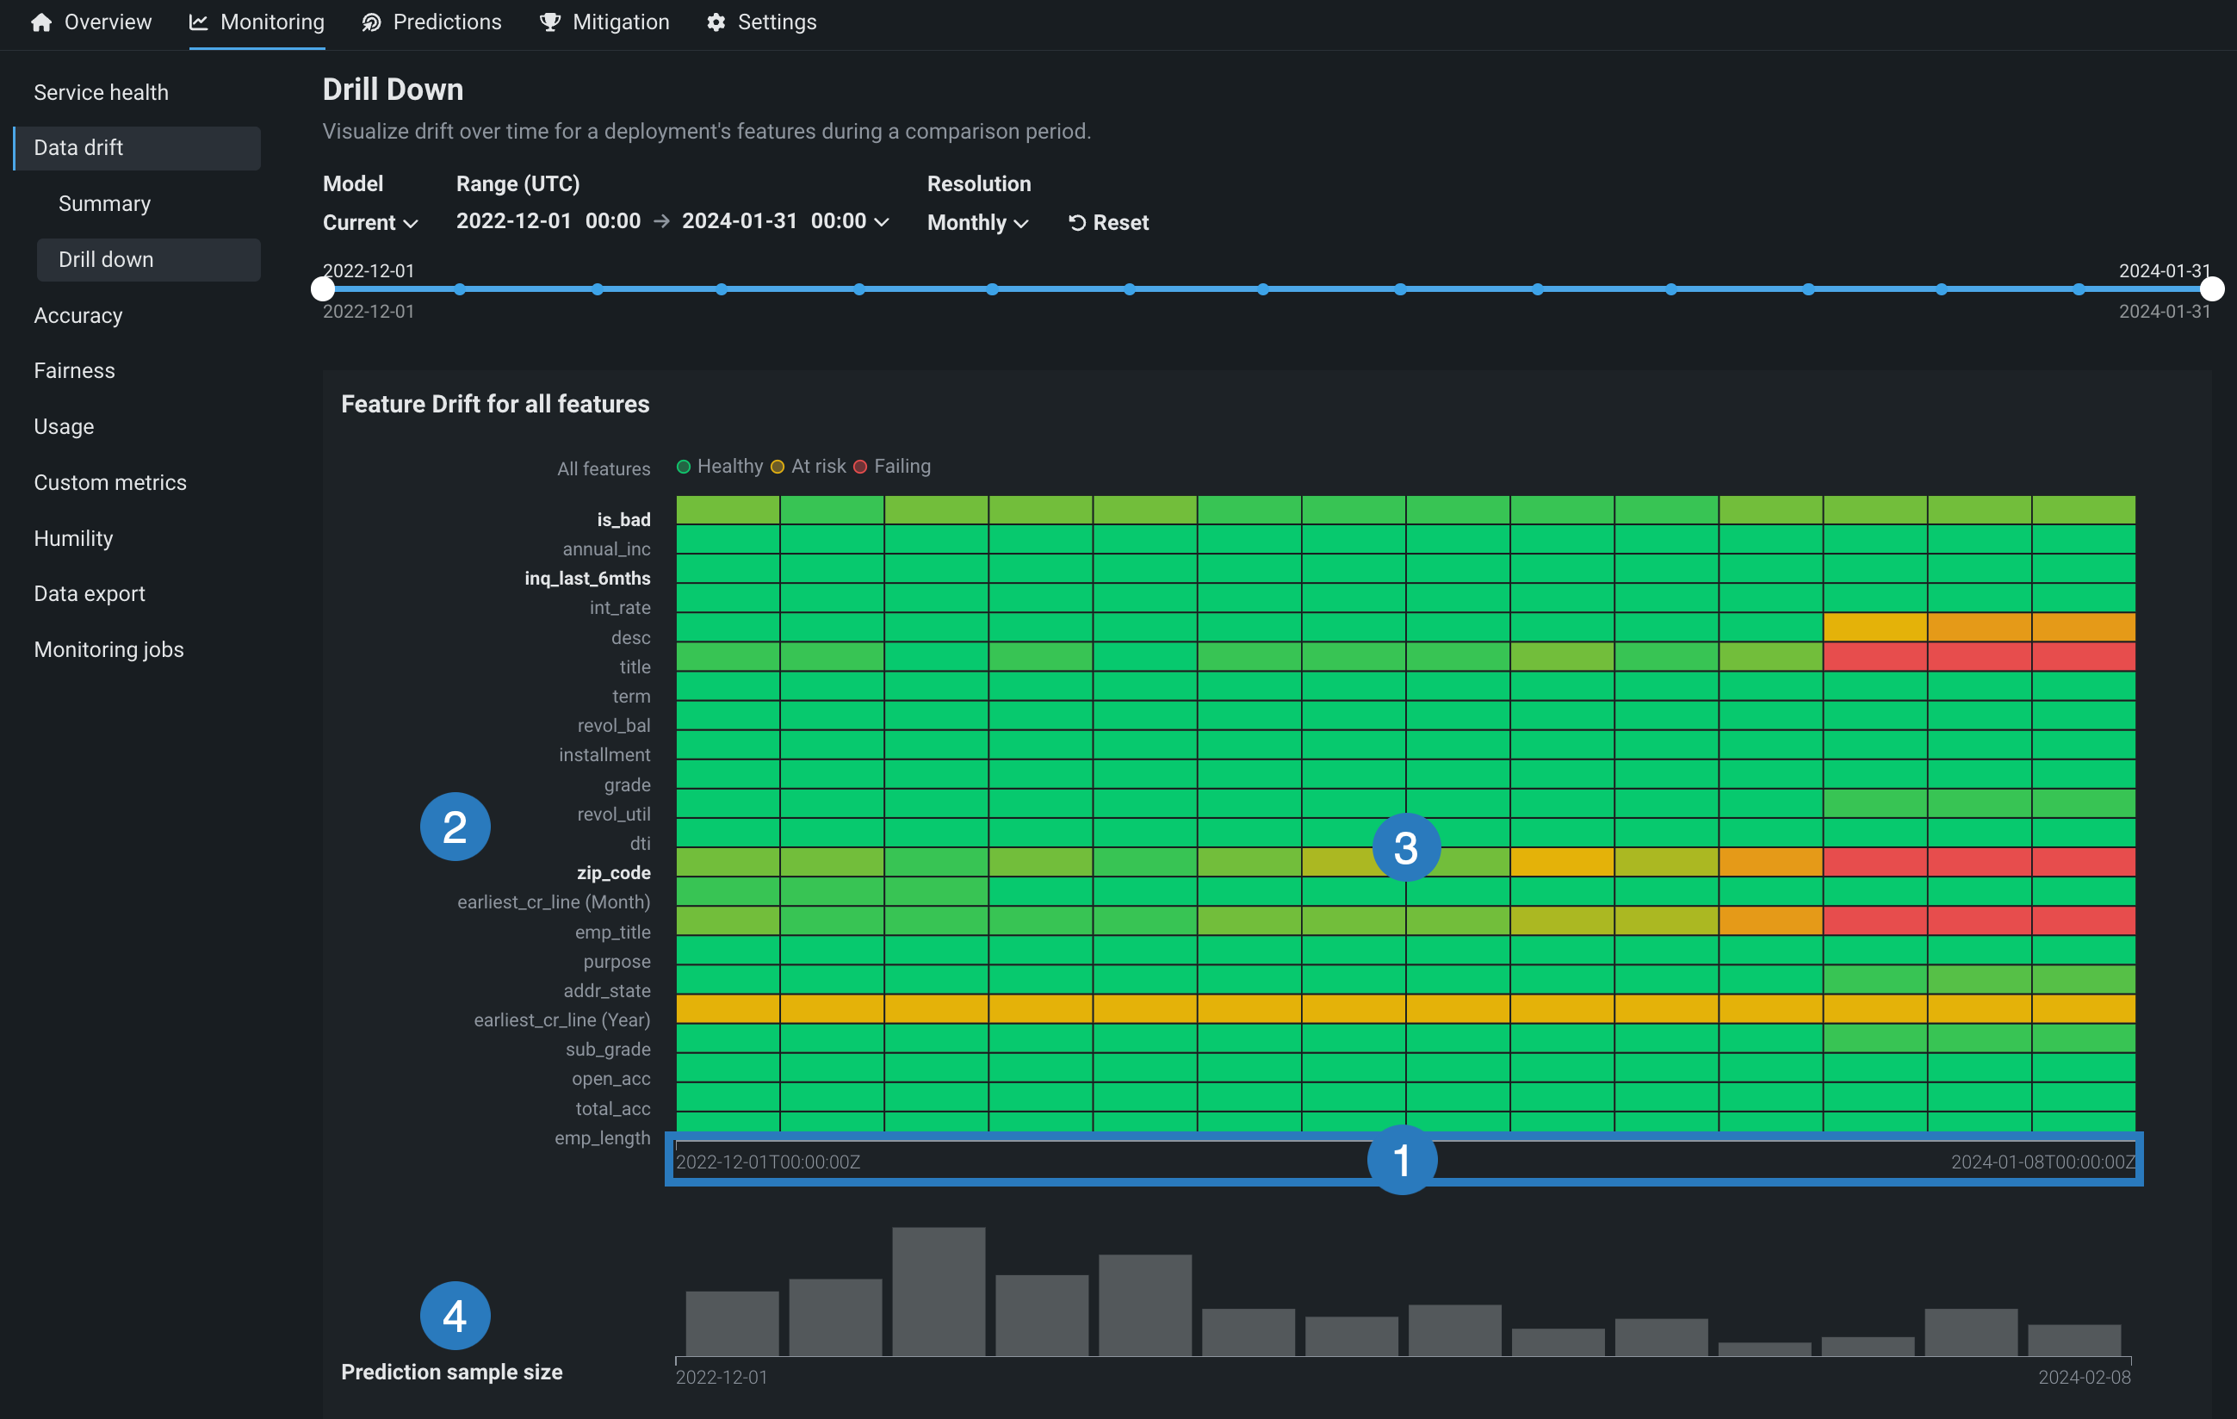Click the tallest prediction sample size bar
Image resolution: width=2237 pixels, height=1419 pixels.
click(x=939, y=1291)
